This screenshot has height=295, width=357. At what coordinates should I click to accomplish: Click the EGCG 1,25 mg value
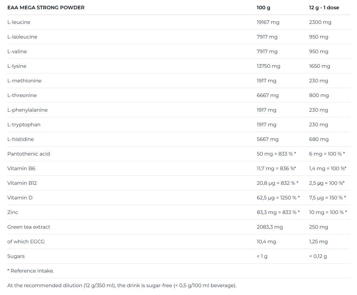click(318, 241)
